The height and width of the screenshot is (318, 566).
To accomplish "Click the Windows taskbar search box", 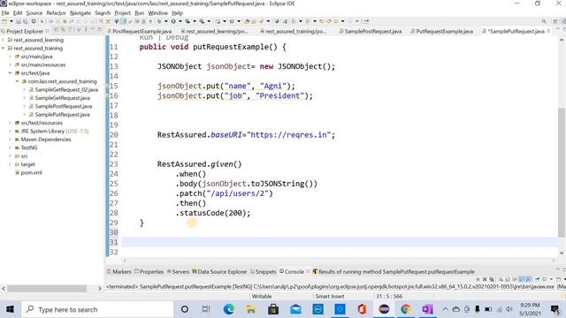I will 97,309.
